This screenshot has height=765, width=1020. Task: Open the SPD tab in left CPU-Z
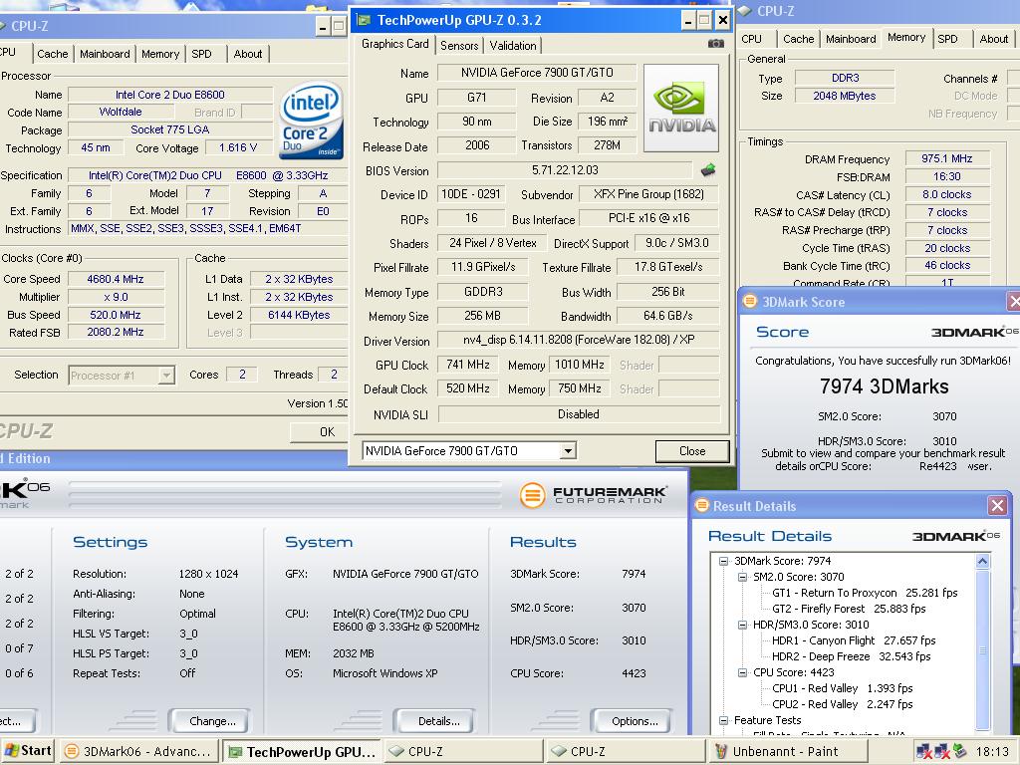click(x=201, y=54)
